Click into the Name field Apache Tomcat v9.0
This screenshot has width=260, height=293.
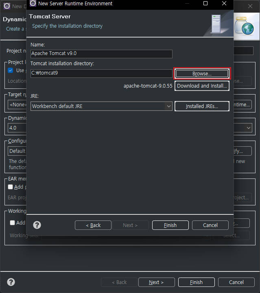pyautogui.click(x=101, y=54)
